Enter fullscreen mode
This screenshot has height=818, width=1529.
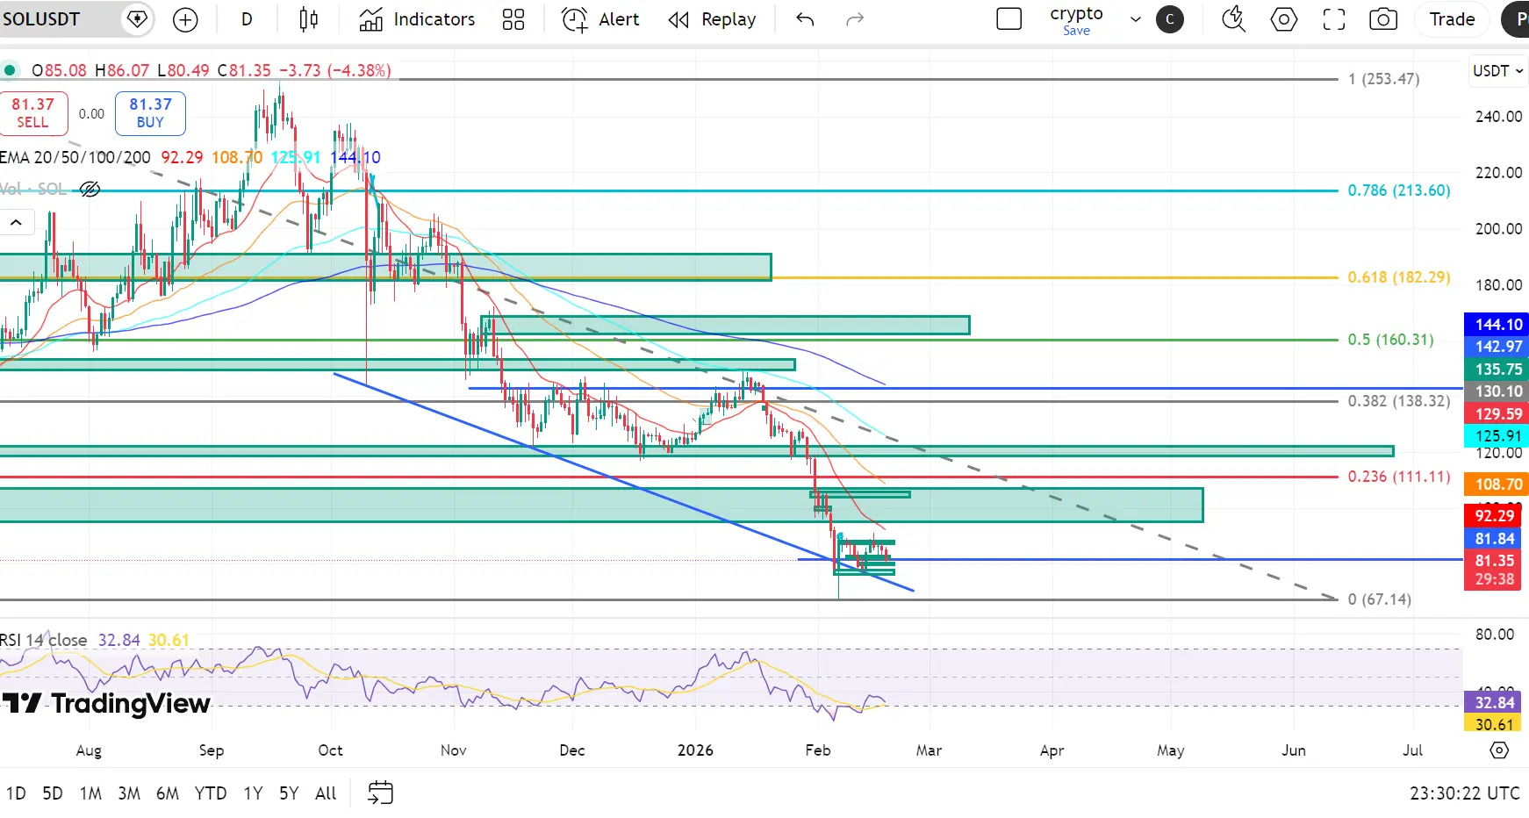[x=1334, y=19]
